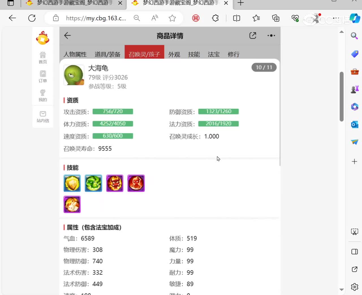The height and width of the screenshot is (295, 362).
Task: Click the page scrollbar down arrow
Action: tap(342, 290)
